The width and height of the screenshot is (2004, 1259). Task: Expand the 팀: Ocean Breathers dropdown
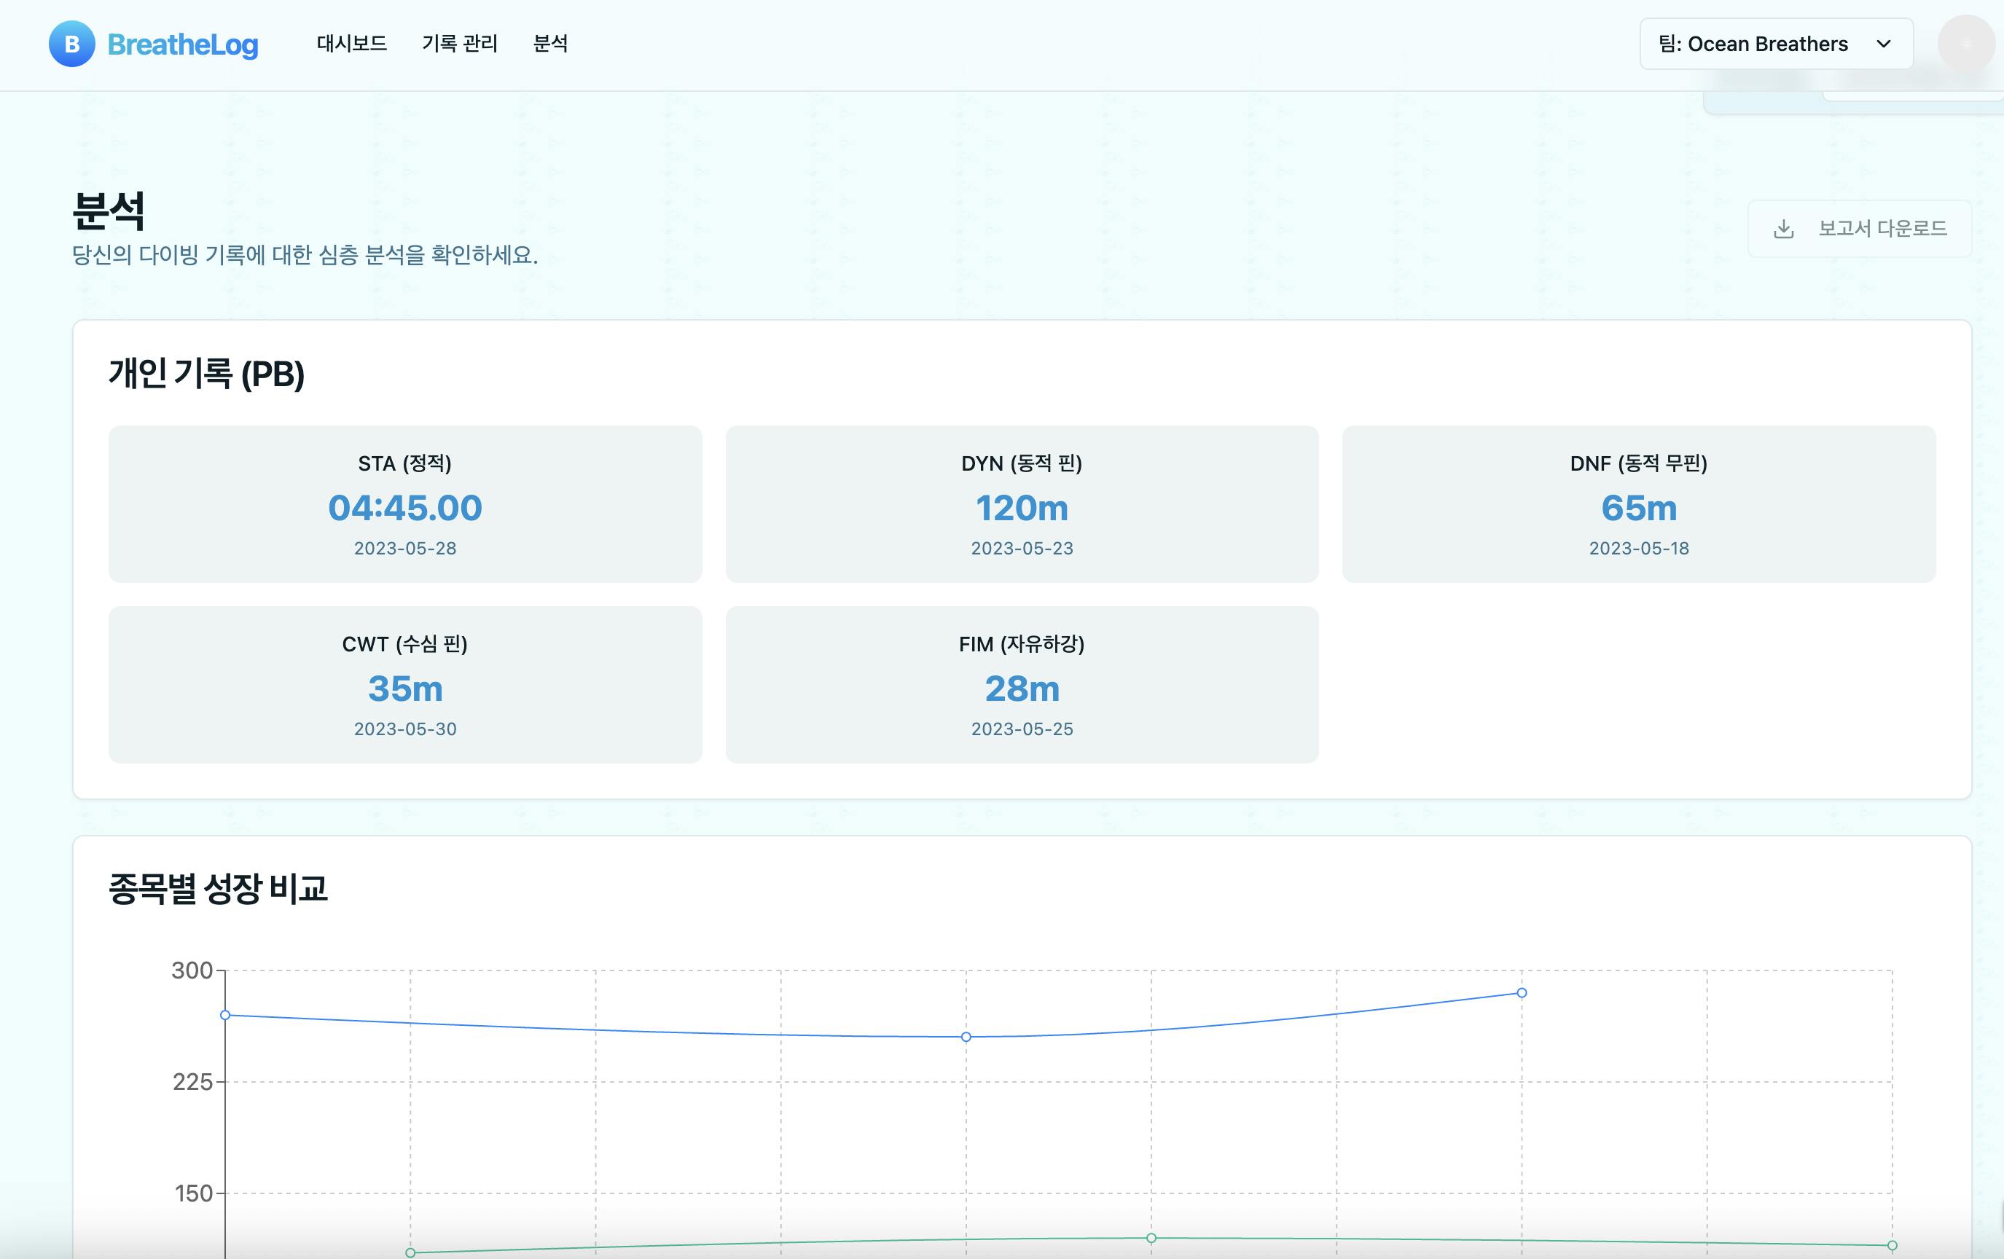pyautogui.click(x=1776, y=44)
